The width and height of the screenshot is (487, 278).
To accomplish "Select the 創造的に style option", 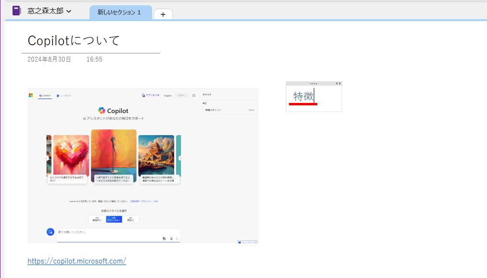I will [97, 219].
